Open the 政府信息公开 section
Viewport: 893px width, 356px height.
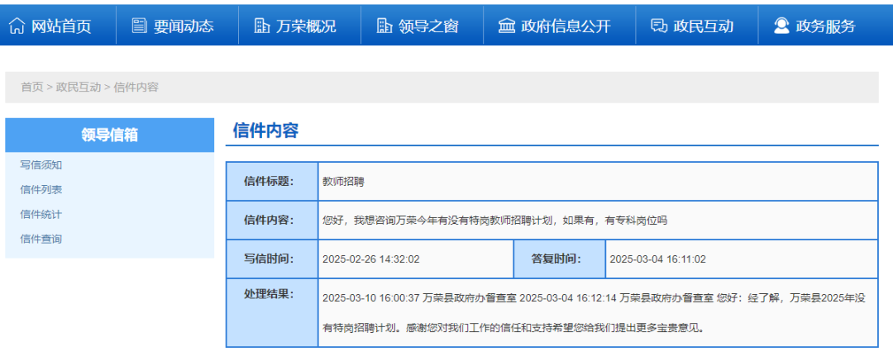(x=566, y=26)
